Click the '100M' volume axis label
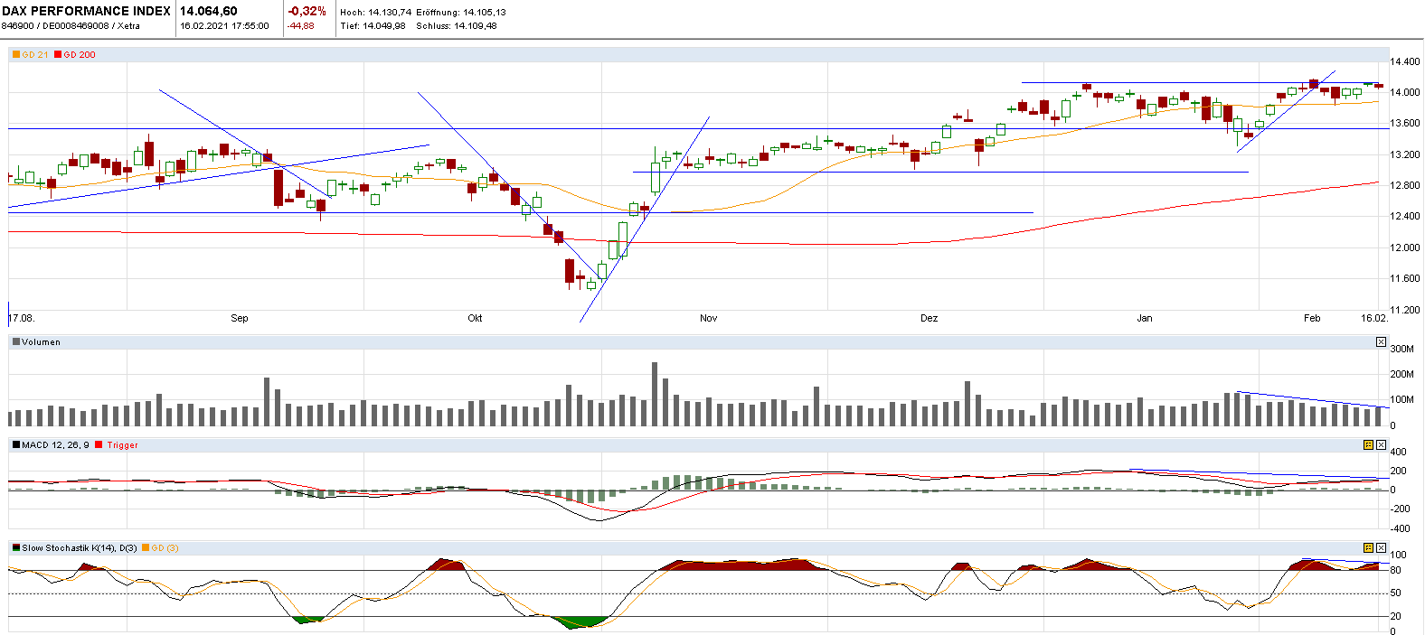The image size is (1425, 635). (1402, 399)
